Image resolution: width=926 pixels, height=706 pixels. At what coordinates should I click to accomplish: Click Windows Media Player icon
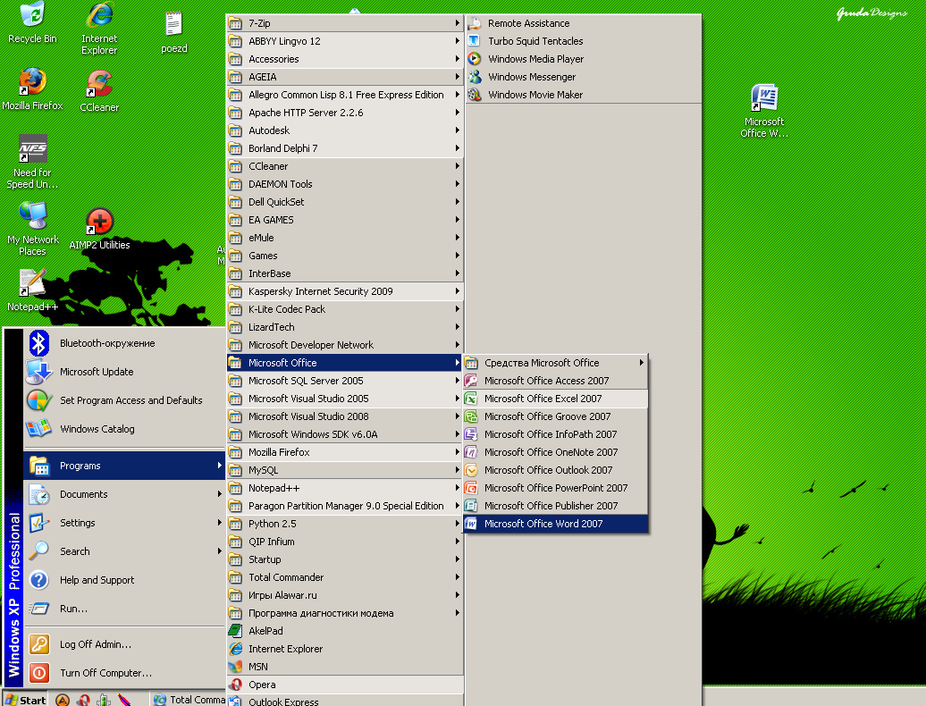475,59
